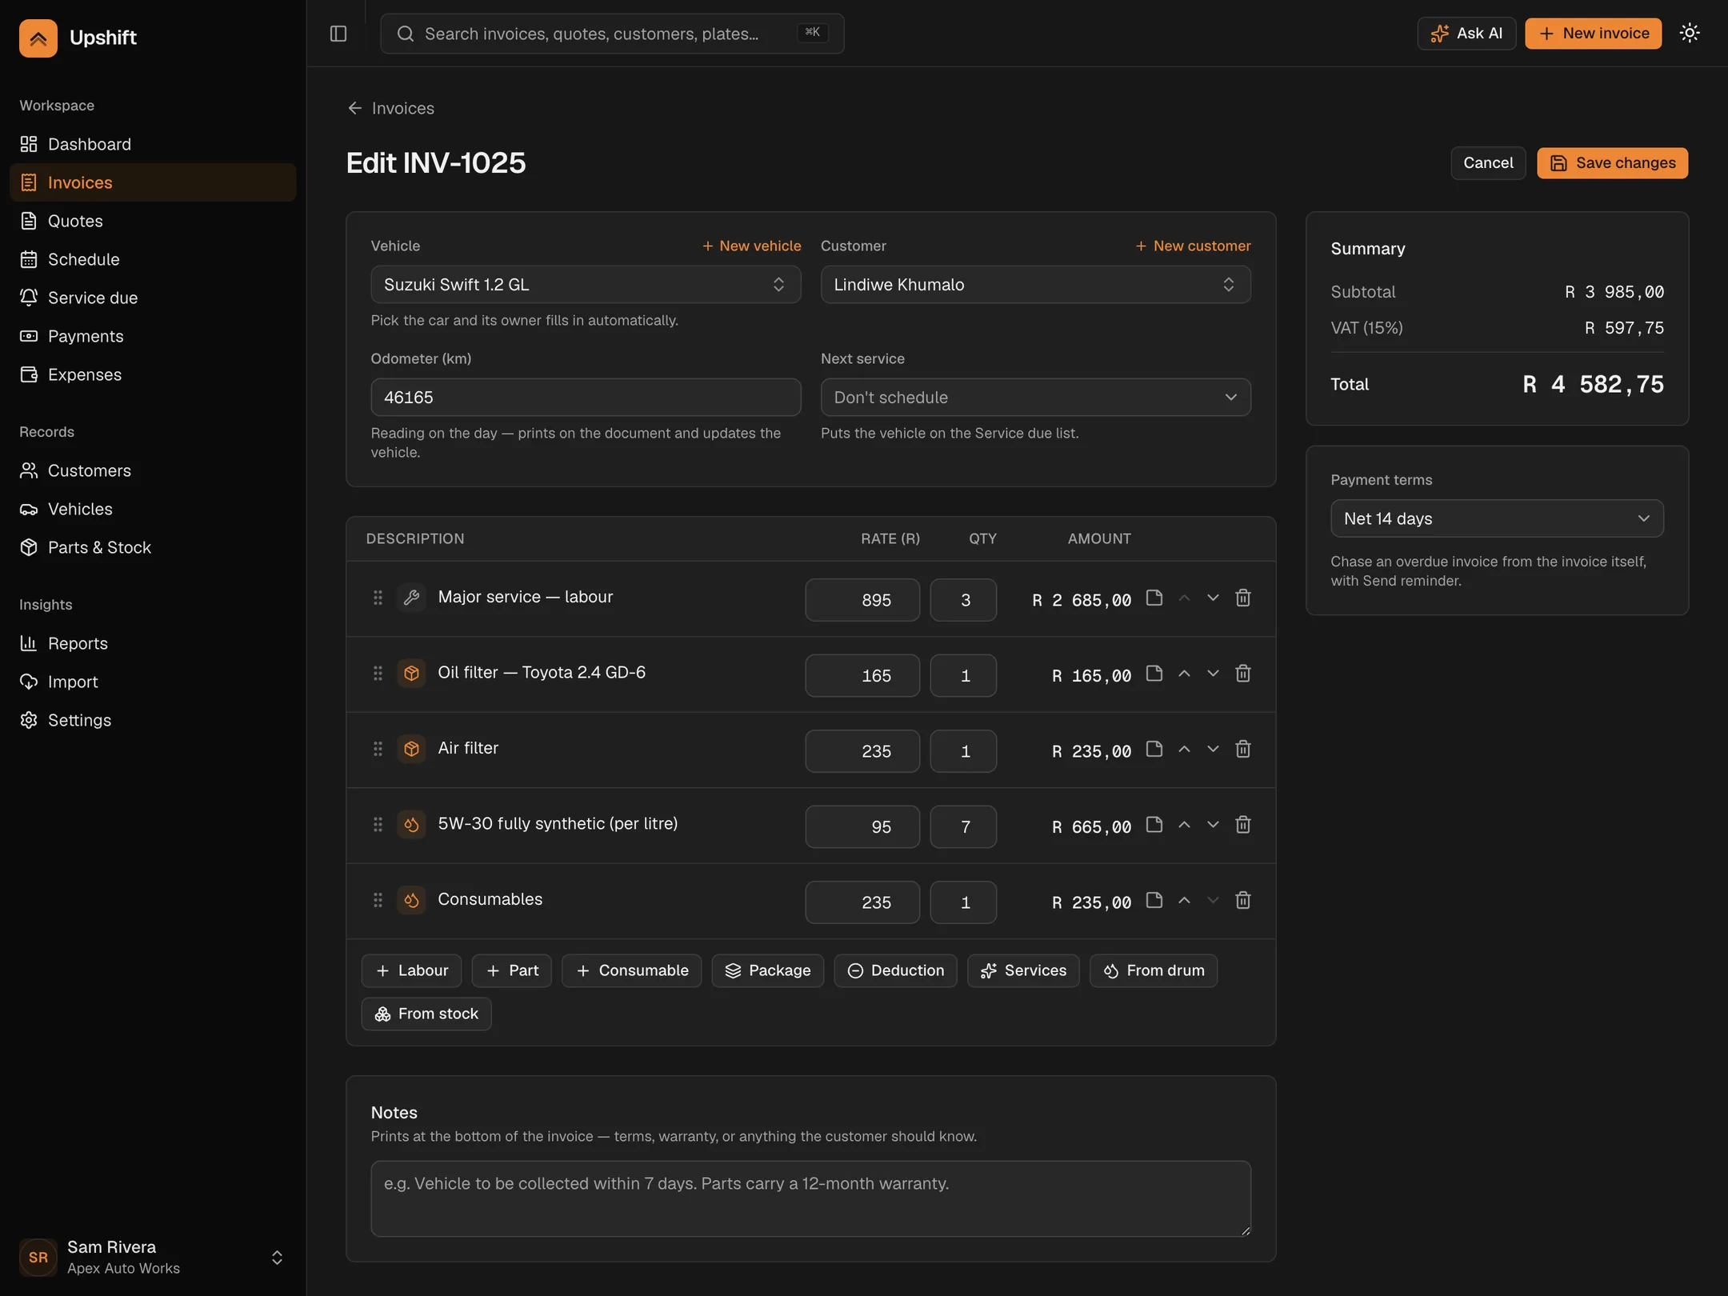Open Parts & Stock in sidebar
The image size is (1728, 1296).
tap(153, 547)
